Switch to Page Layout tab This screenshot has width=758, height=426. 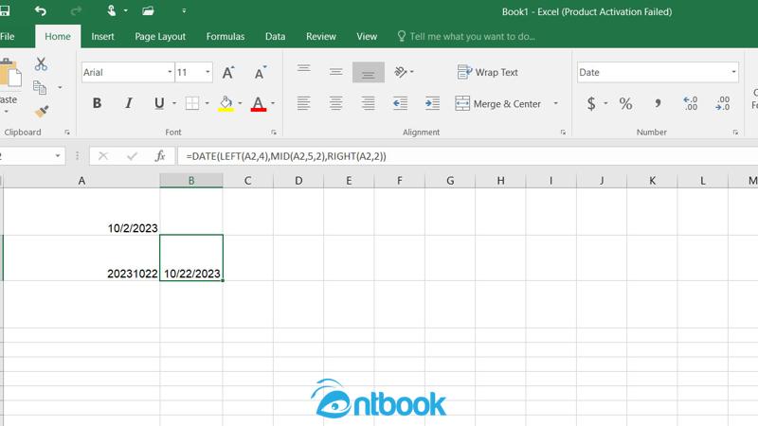(x=160, y=36)
